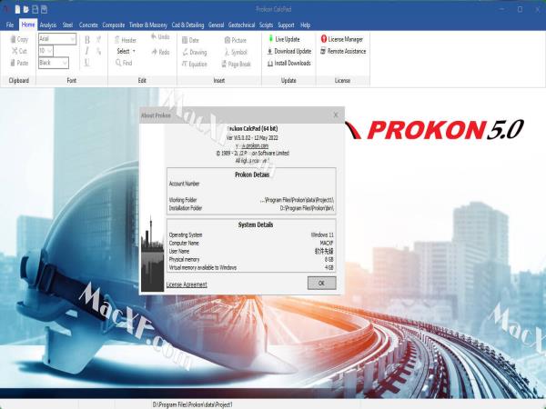Click the Header icon in Edit group
The height and width of the screenshot is (409, 546).
click(x=117, y=40)
